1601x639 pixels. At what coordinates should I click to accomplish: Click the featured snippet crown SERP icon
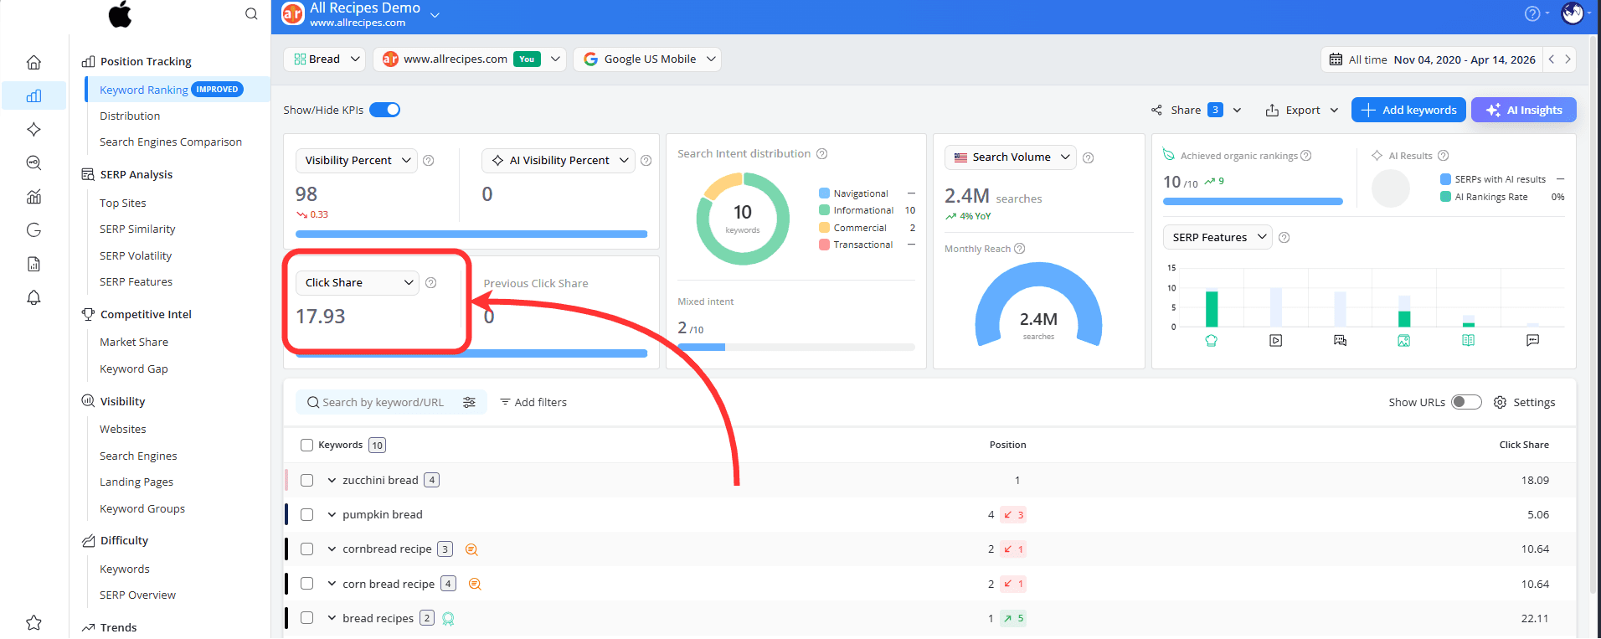1211,340
